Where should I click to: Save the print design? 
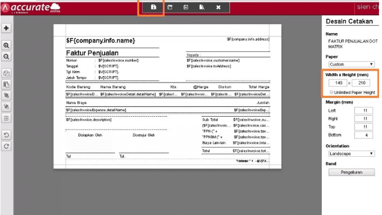coord(153,7)
